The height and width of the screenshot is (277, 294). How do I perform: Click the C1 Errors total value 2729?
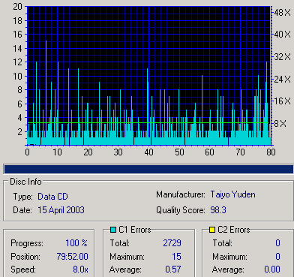(172, 243)
